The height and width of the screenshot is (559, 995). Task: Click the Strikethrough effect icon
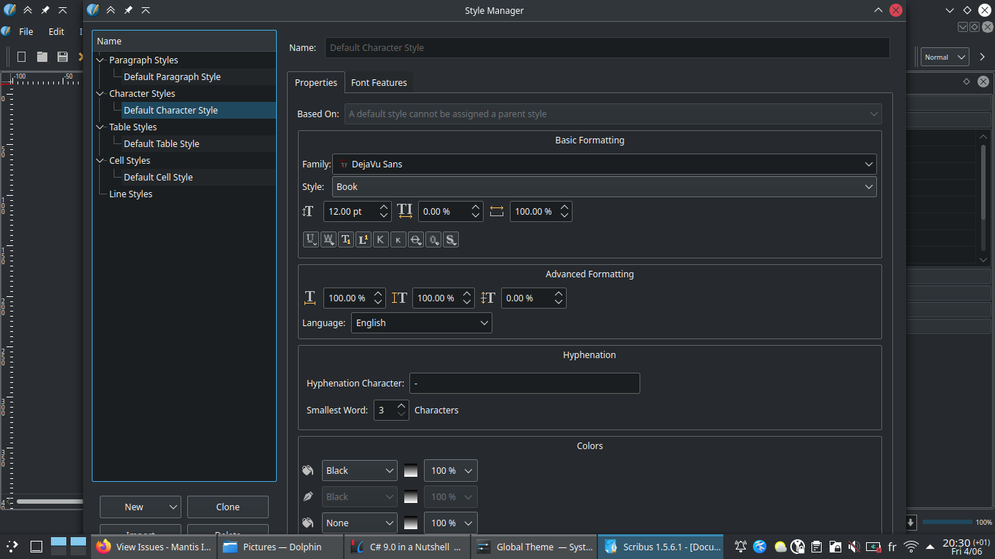coord(415,239)
